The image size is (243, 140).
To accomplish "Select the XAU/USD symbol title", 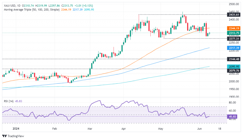I will (x=10, y=6).
